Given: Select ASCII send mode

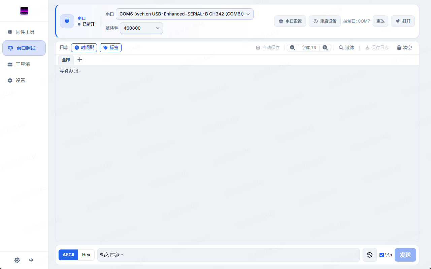Looking at the screenshot, I should [68, 255].
